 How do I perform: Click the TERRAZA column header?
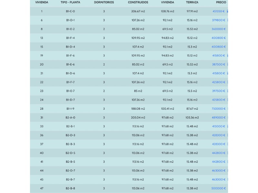[x=192, y=2]
